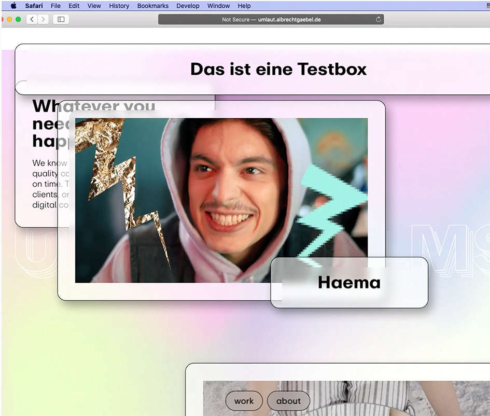This screenshot has height=416, width=490.
Task: Click the forward navigation arrow
Action: (x=43, y=19)
